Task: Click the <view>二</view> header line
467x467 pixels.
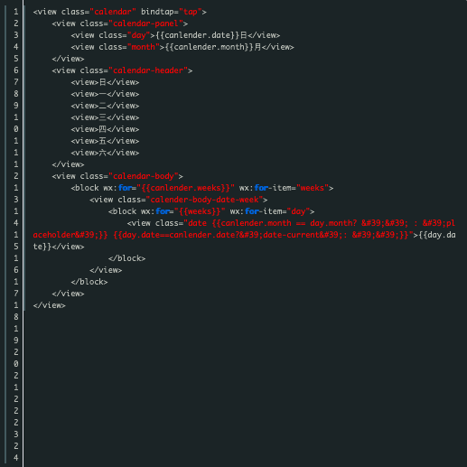Action: pyautogui.click(x=105, y=106)
